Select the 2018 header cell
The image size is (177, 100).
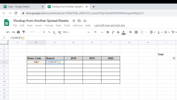[73, 58]
